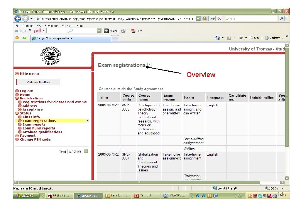Go back with the browser Back arrow
This screenshot has width=301, height=208.
pyautogui.click(x=18, y=18)
